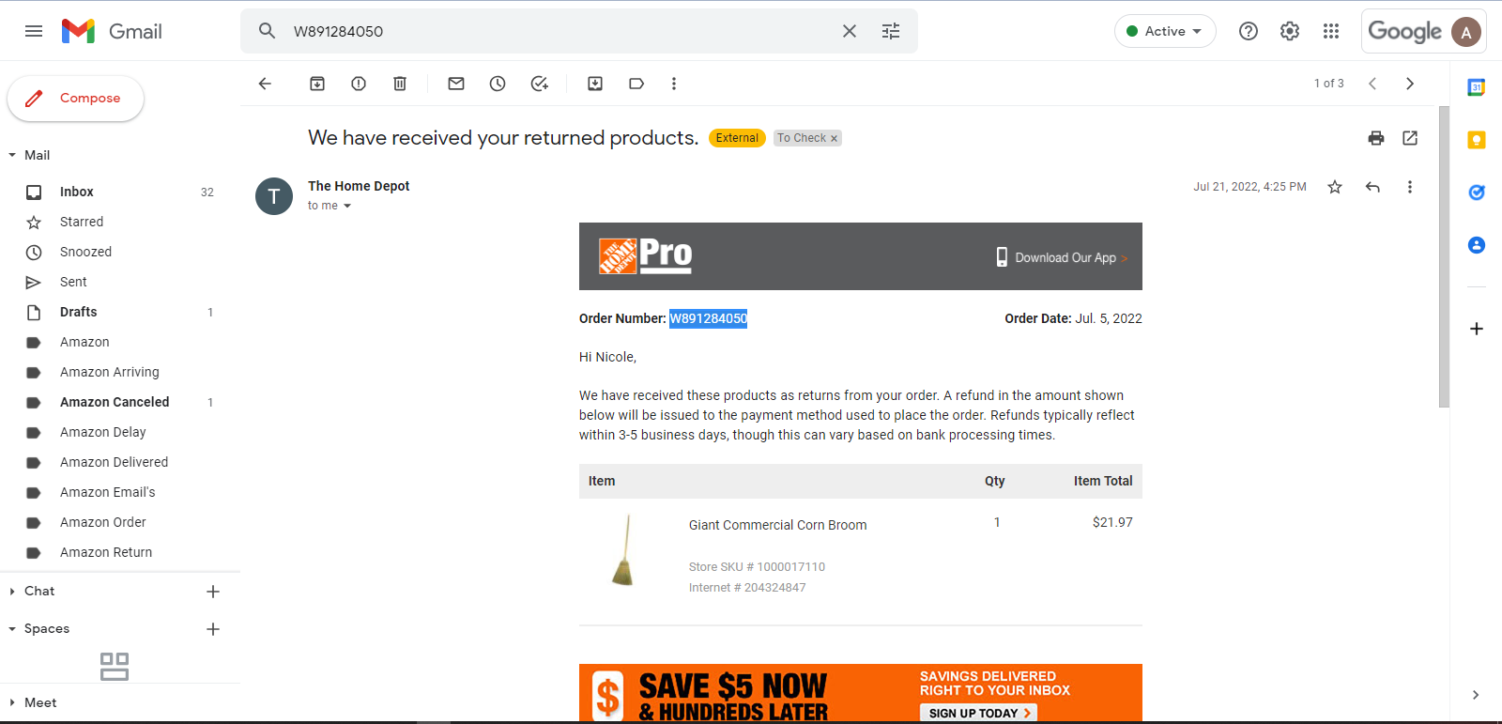Mark as unread envelope icon
1502x724 pixels.
(456, 84)
